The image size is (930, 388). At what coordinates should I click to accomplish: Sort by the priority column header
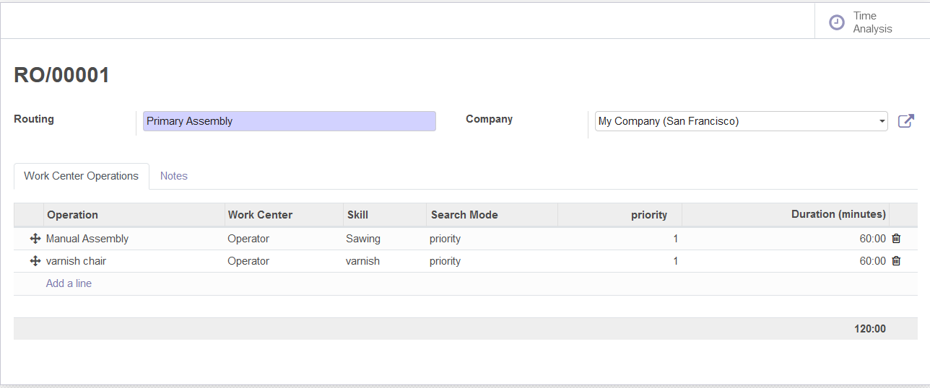pyautogui.click(x=620, y=214)
